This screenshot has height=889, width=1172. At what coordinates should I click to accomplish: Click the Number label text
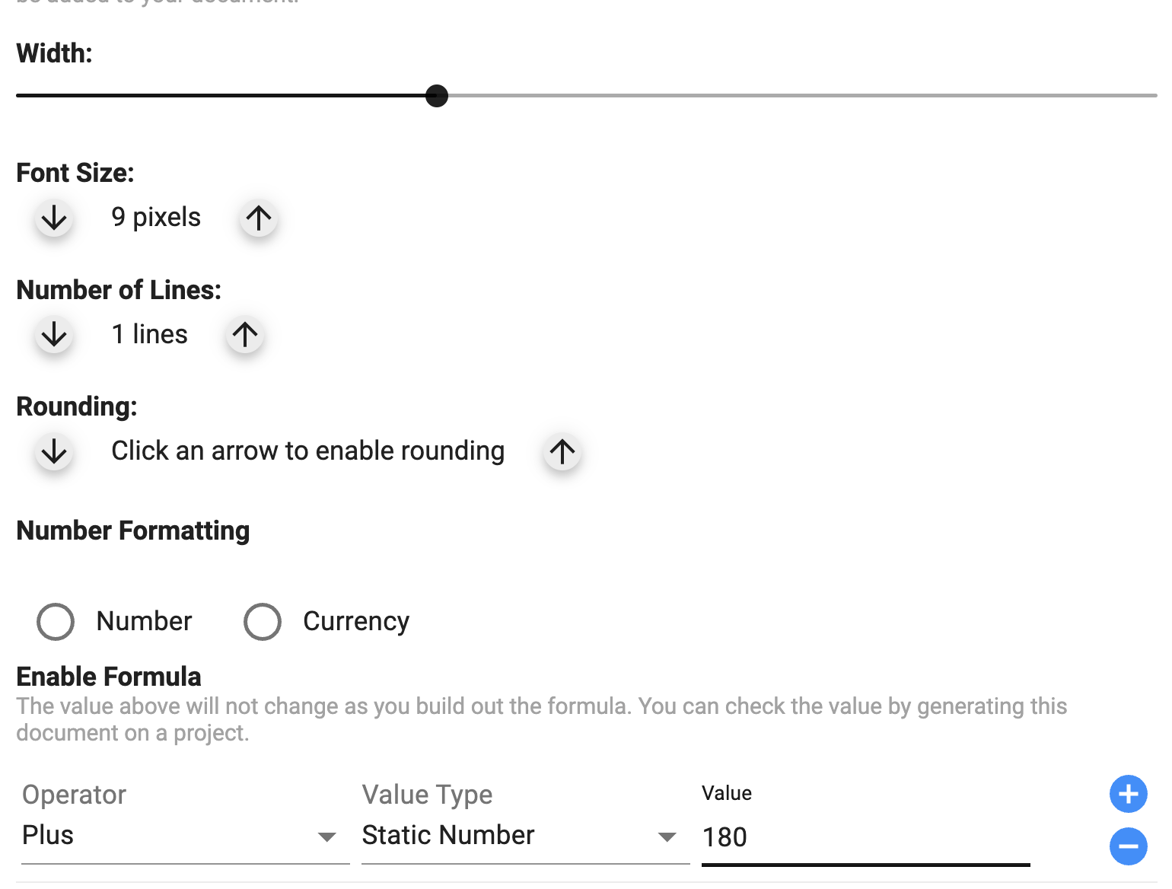[x=145, y=622]
